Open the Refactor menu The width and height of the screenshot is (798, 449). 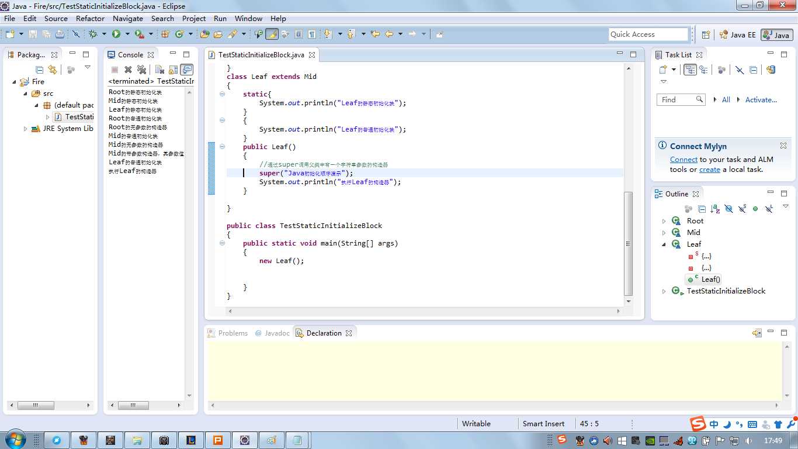pos(90,18)
